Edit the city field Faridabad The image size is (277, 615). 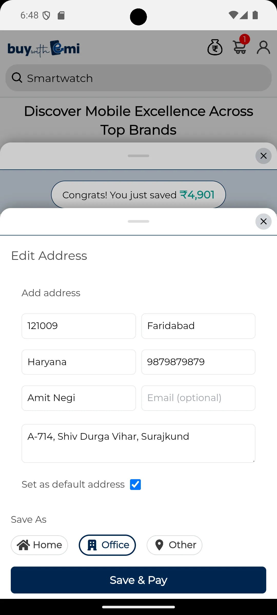click(198, 326)
